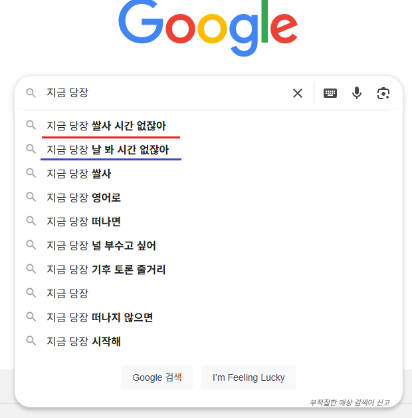Open the on-screen keyboard input tool

pyautogui.click(x=330, y=93)
